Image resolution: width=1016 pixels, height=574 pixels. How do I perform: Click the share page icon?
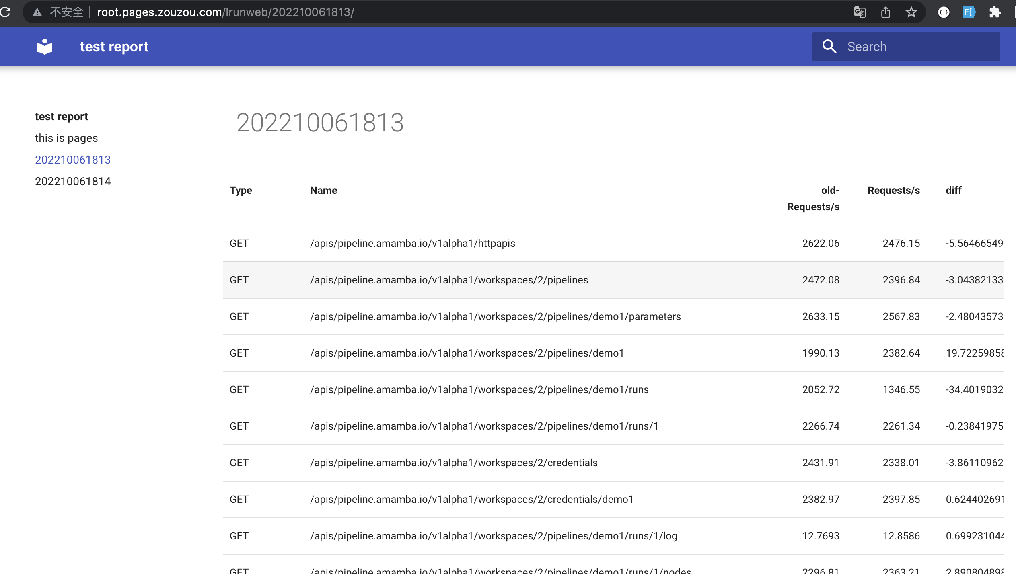885,12
